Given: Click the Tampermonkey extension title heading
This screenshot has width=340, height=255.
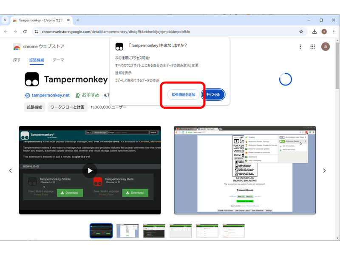Looking at the screenshot, I should point(76,79).
